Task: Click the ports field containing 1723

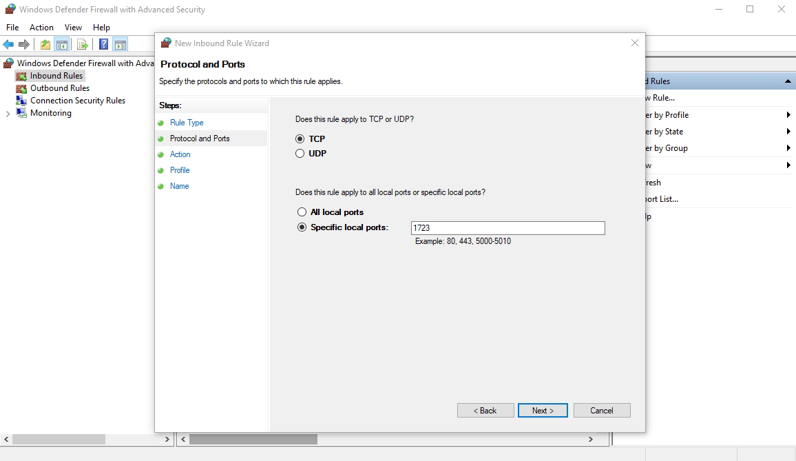Action: pyautogui.click(x=507, y=228)
